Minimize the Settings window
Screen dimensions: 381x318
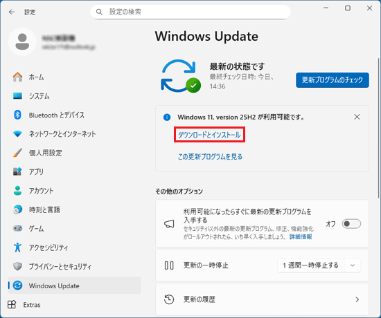[x=326, y=8]
